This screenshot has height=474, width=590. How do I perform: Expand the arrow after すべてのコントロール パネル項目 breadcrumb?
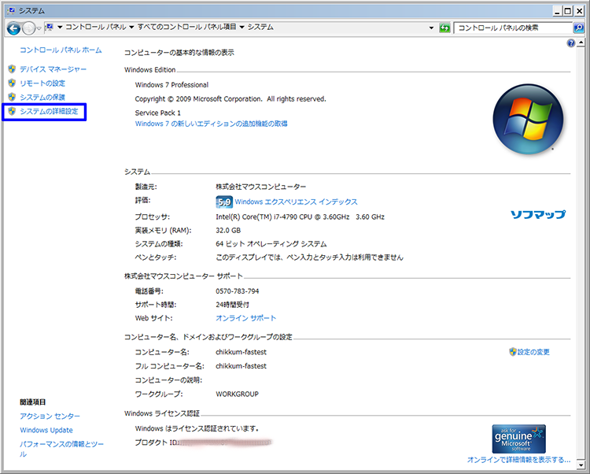pyautogui.click(x=242, y=28)
